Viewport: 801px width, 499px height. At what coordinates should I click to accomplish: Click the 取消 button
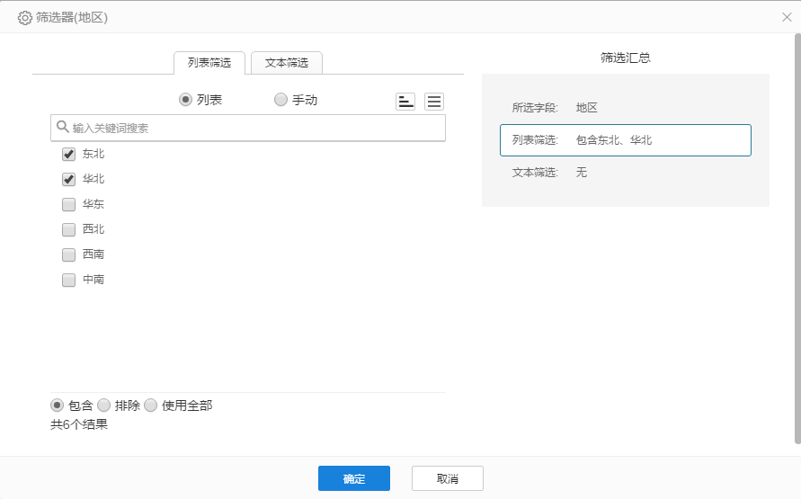[x=447, y=478]
